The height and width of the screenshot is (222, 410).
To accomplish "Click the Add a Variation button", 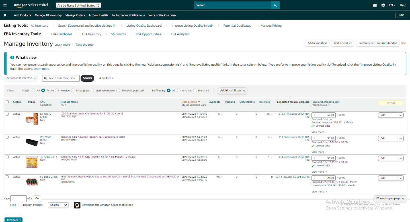I will click(x=317, y=43).
